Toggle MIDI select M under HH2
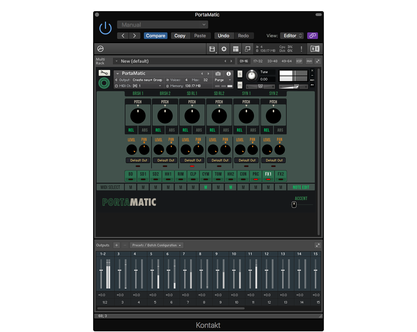Viewport: 417px width, 332px height. tap(231, 187)
